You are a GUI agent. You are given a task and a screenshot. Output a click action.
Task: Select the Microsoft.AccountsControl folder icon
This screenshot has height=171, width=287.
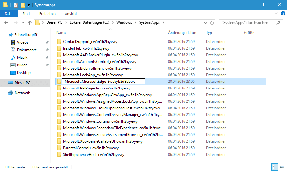(59, 61)
